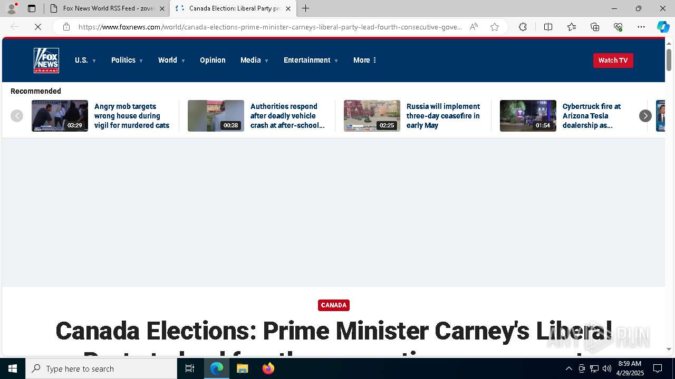Click the taskbar search box
675x379 pixels.
click(x=101, y=368)
